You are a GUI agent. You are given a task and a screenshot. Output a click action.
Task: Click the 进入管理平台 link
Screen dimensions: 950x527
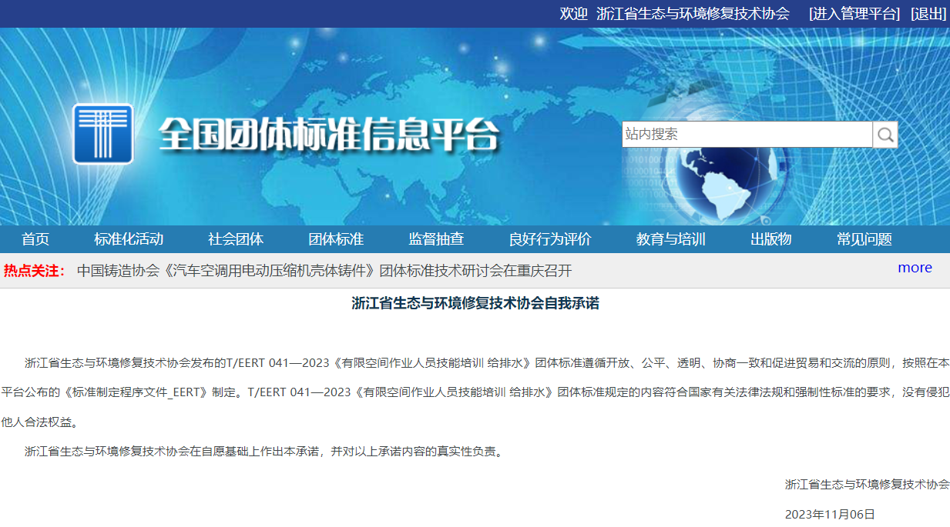coord(854,14)
